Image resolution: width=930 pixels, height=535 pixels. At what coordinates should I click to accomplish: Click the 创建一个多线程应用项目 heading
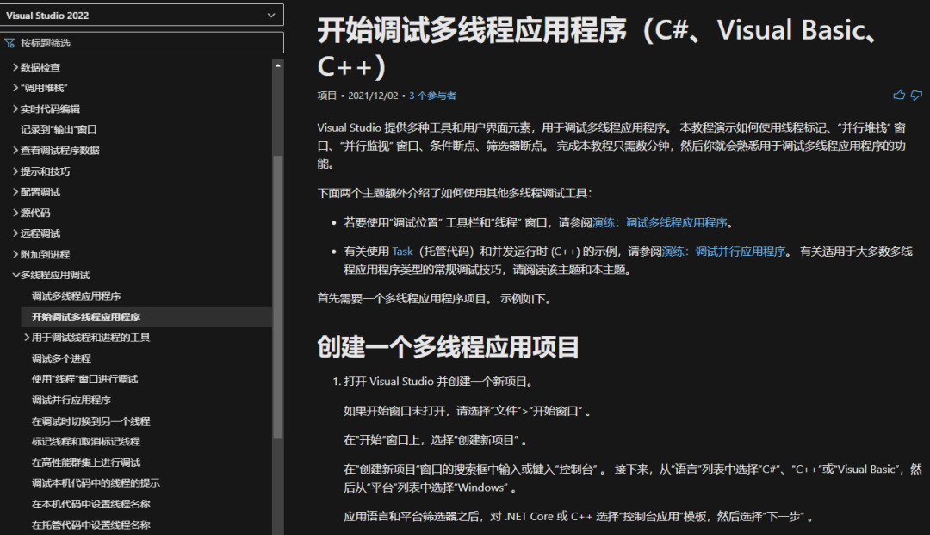tap(448, 347)
